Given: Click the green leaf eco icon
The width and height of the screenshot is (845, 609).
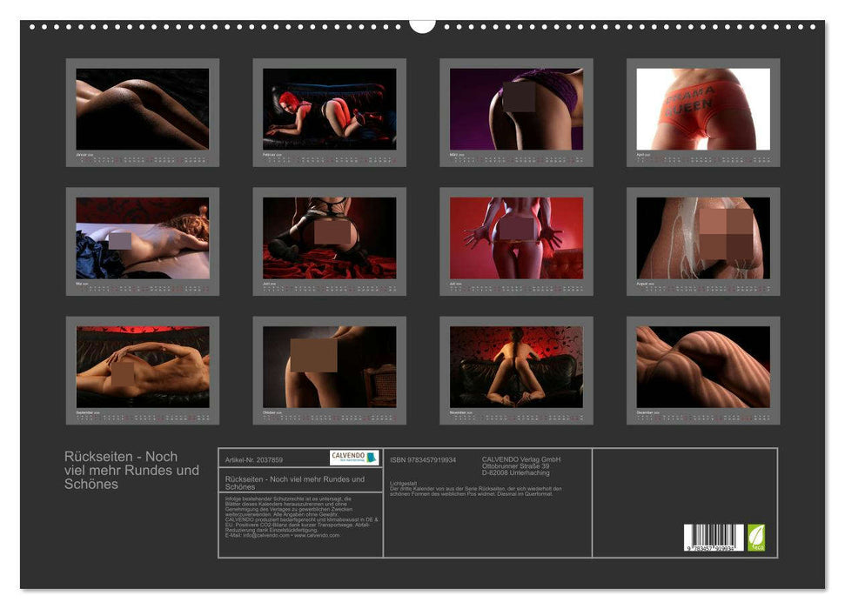Looking at the screenshot, I should [757, 536].
